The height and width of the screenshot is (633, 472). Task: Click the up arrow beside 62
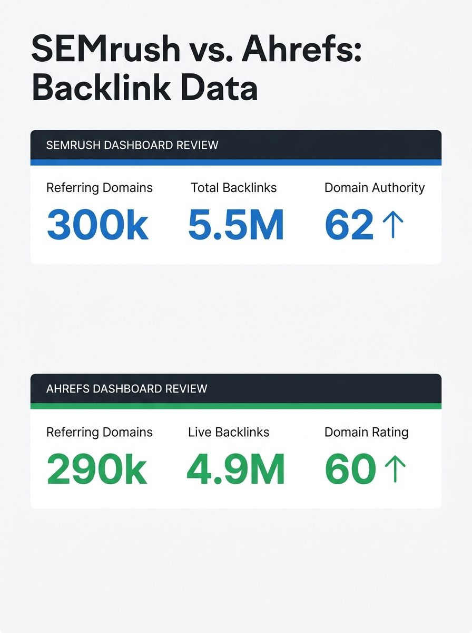(393, 224)
